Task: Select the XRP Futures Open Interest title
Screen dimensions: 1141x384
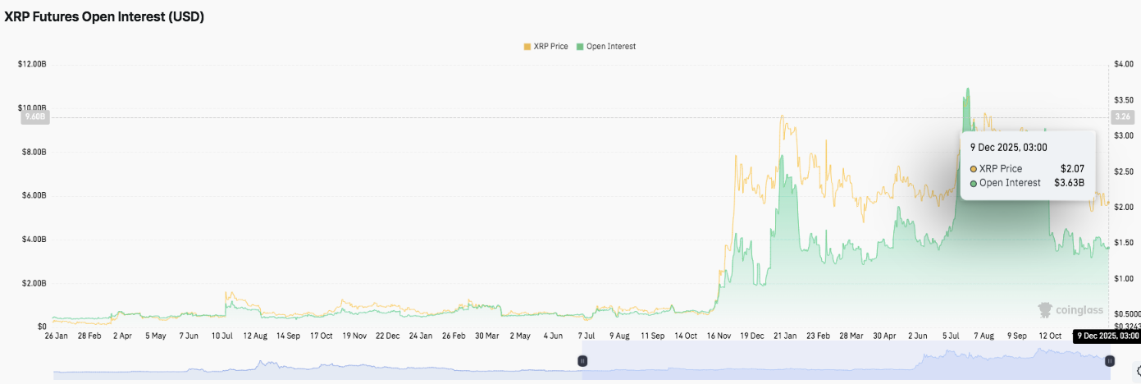Action: (104, 16)
